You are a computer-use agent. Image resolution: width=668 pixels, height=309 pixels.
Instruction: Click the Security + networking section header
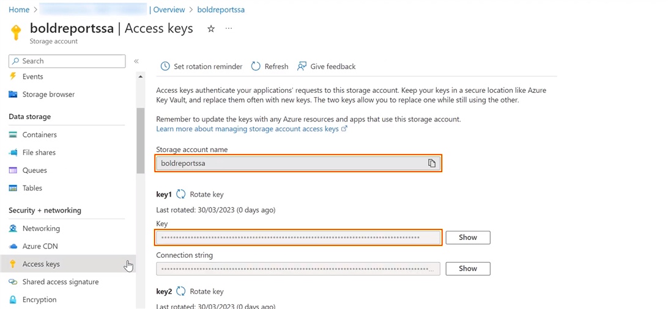coord(45,211)
